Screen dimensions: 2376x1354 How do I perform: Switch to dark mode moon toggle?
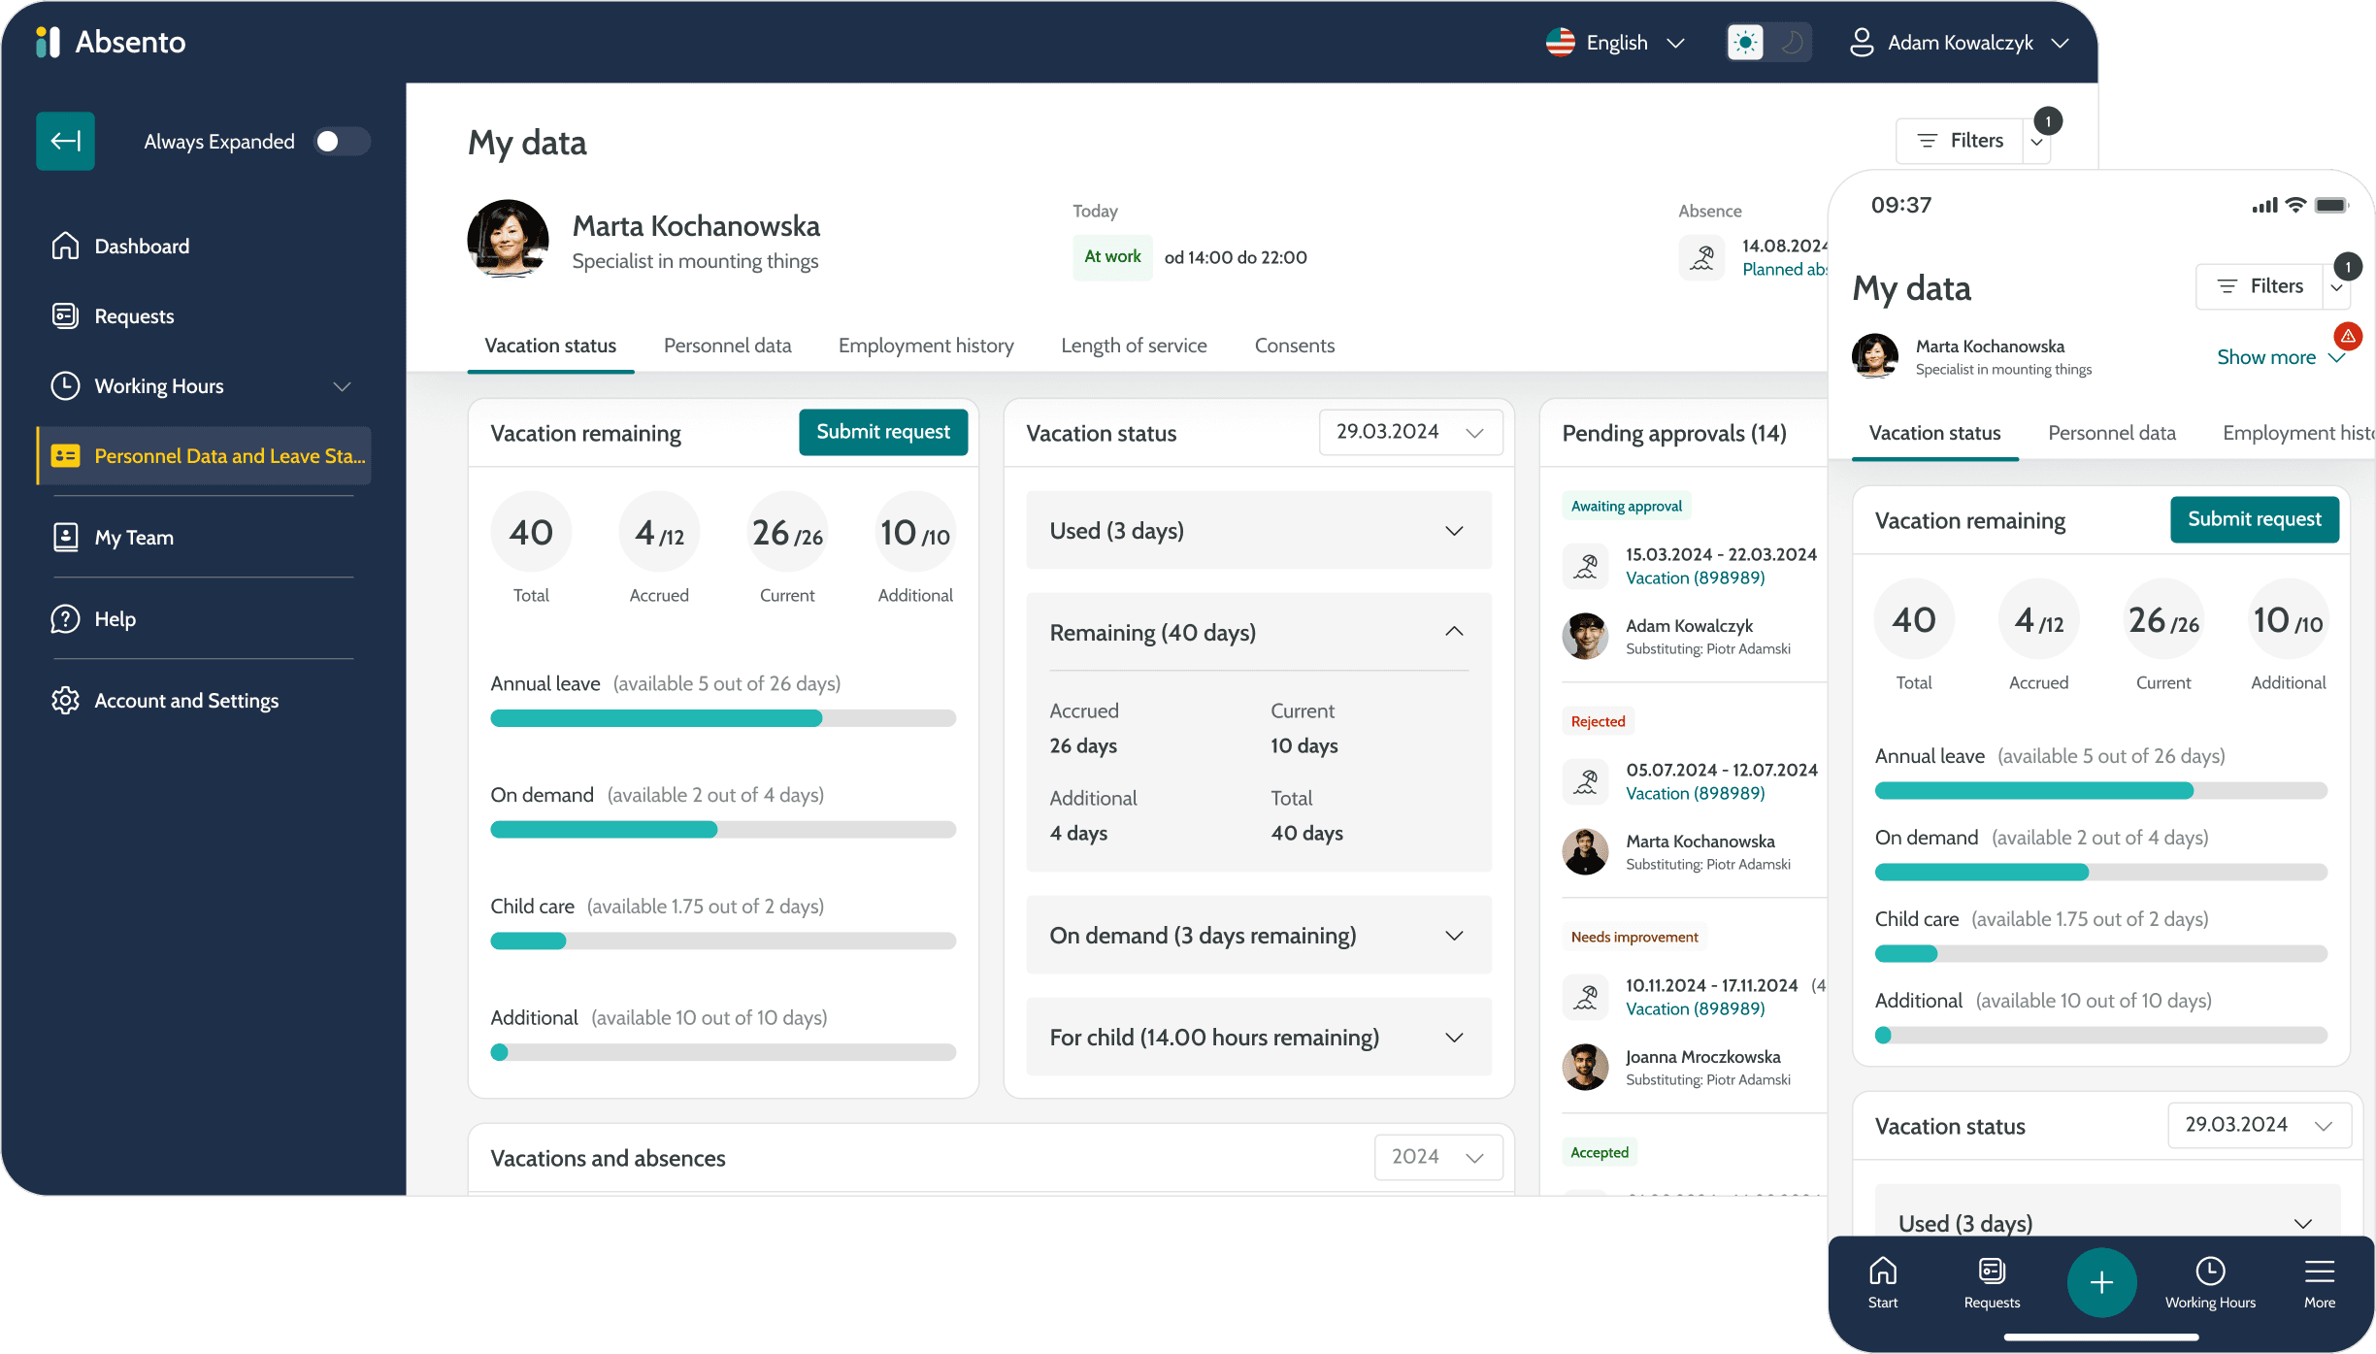(x=1792, y=43)
